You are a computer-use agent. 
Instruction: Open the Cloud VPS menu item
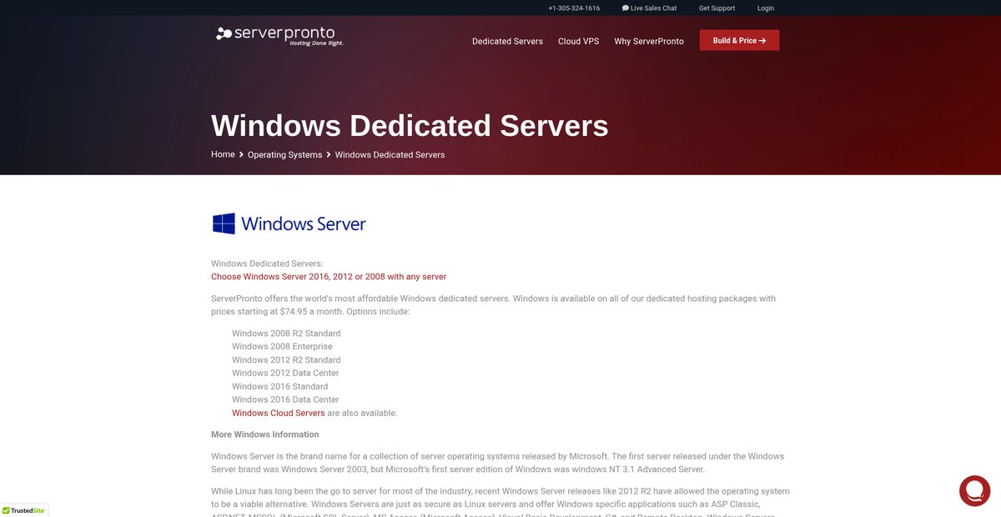(x=579, y=41)
